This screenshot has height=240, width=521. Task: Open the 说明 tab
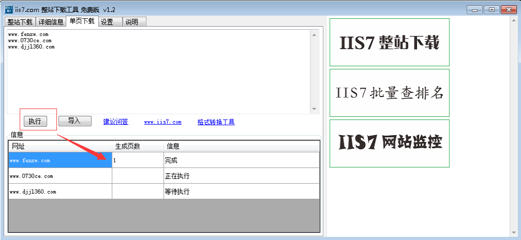tap(134, 22)
